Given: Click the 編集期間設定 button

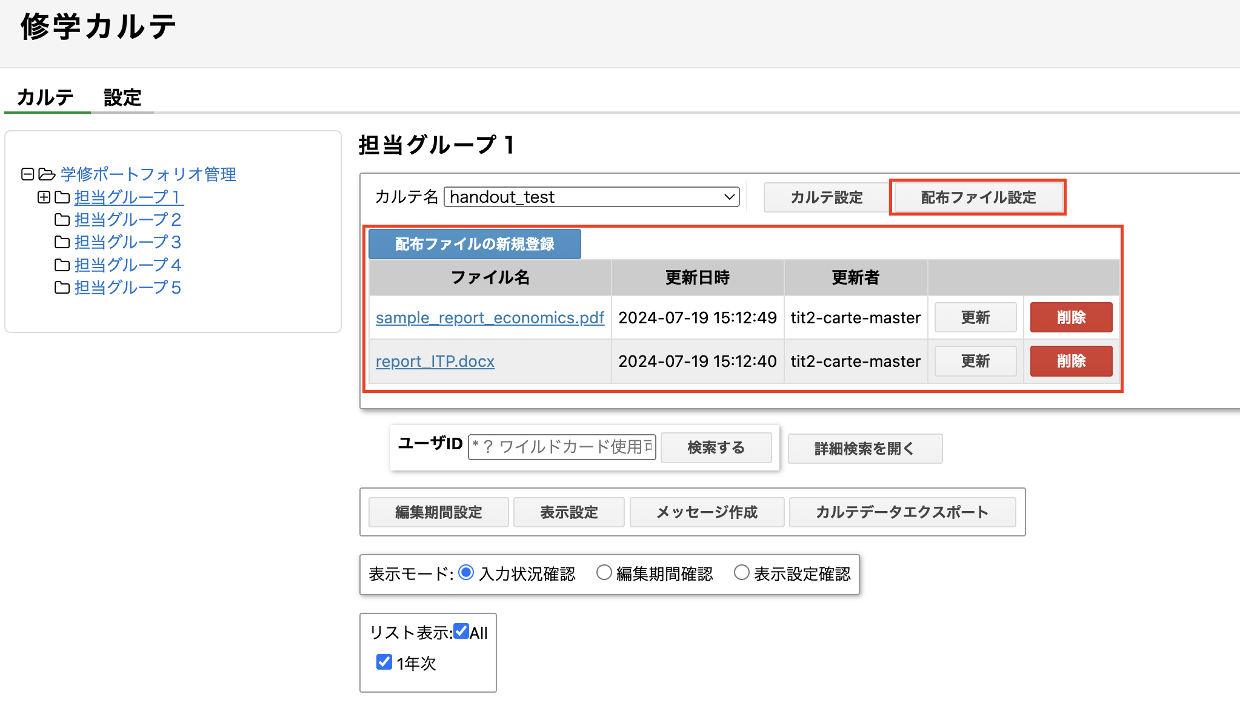Looking at the screenshot, I should 438,512.
